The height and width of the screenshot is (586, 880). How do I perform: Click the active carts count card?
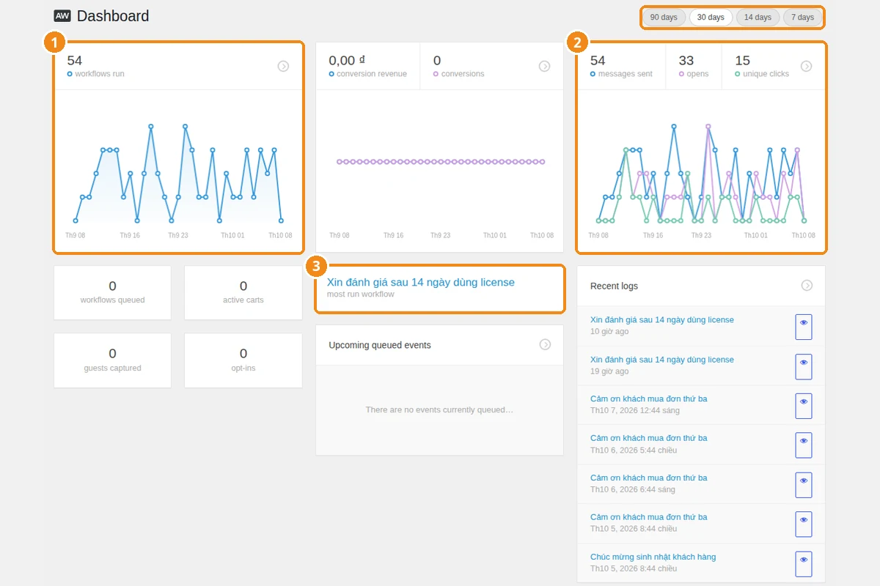click(243, 292)
